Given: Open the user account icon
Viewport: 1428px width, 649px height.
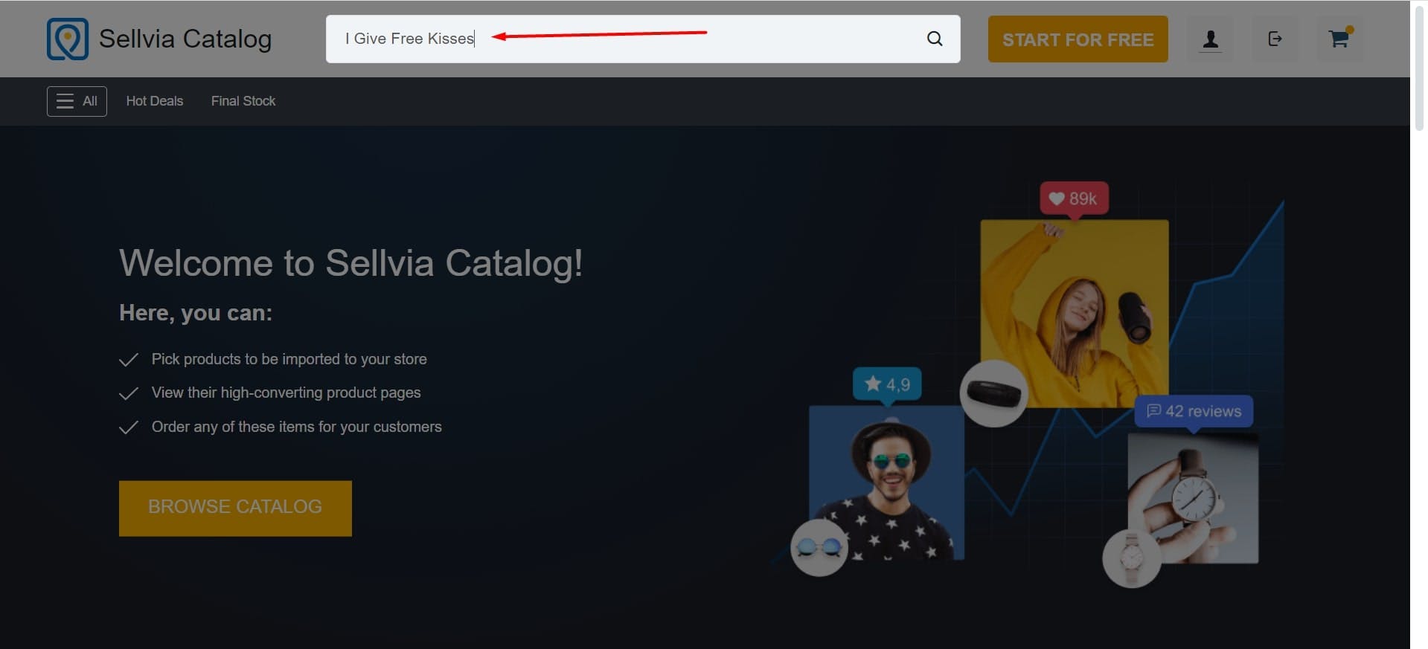Looking at the screenshot, I should [1211, 39].
